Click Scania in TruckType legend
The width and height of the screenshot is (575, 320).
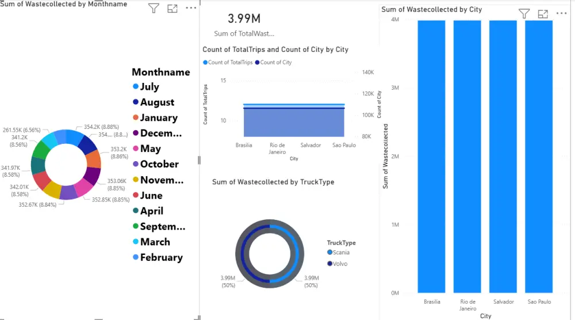coord(338,252)
